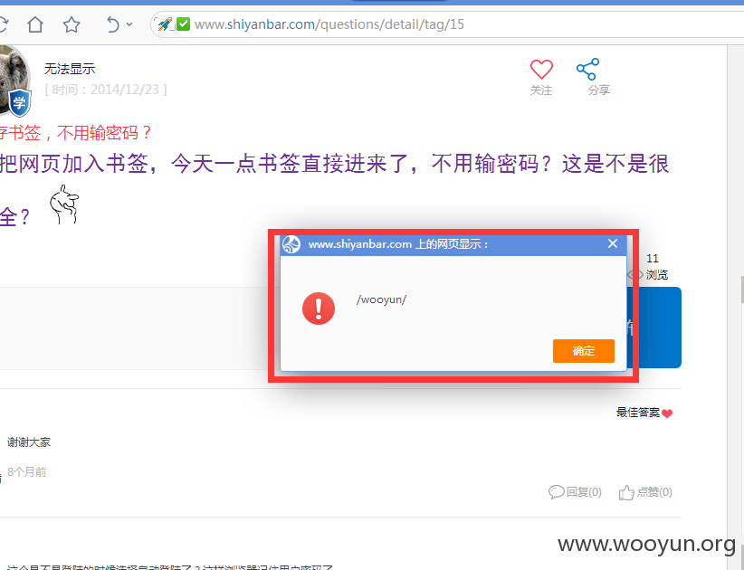This screenshot has height=570, width=744.
Task: Select the /wooyun/ alert message text
Action: click(x=381, y=299)
